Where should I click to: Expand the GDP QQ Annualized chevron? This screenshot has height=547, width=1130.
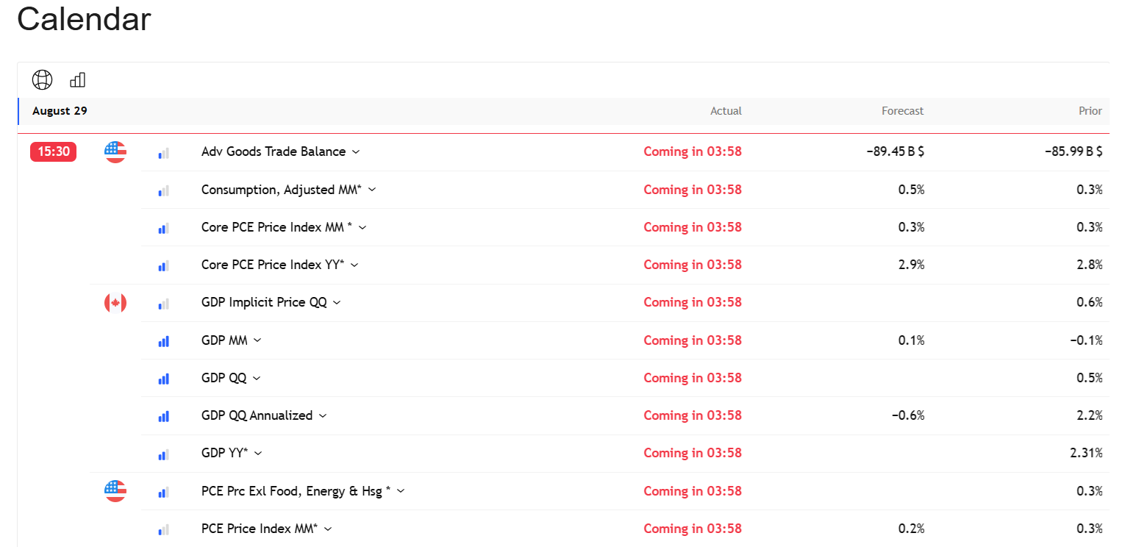pos(323,415)
